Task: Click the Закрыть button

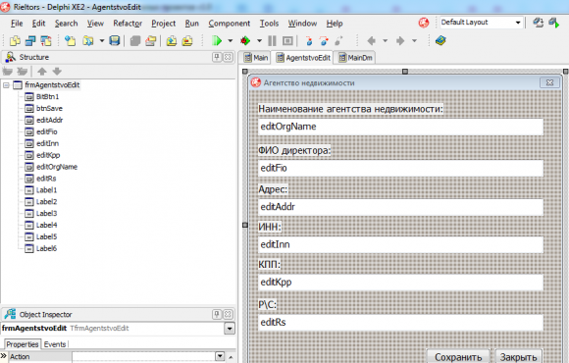Action: click(518, 357)
